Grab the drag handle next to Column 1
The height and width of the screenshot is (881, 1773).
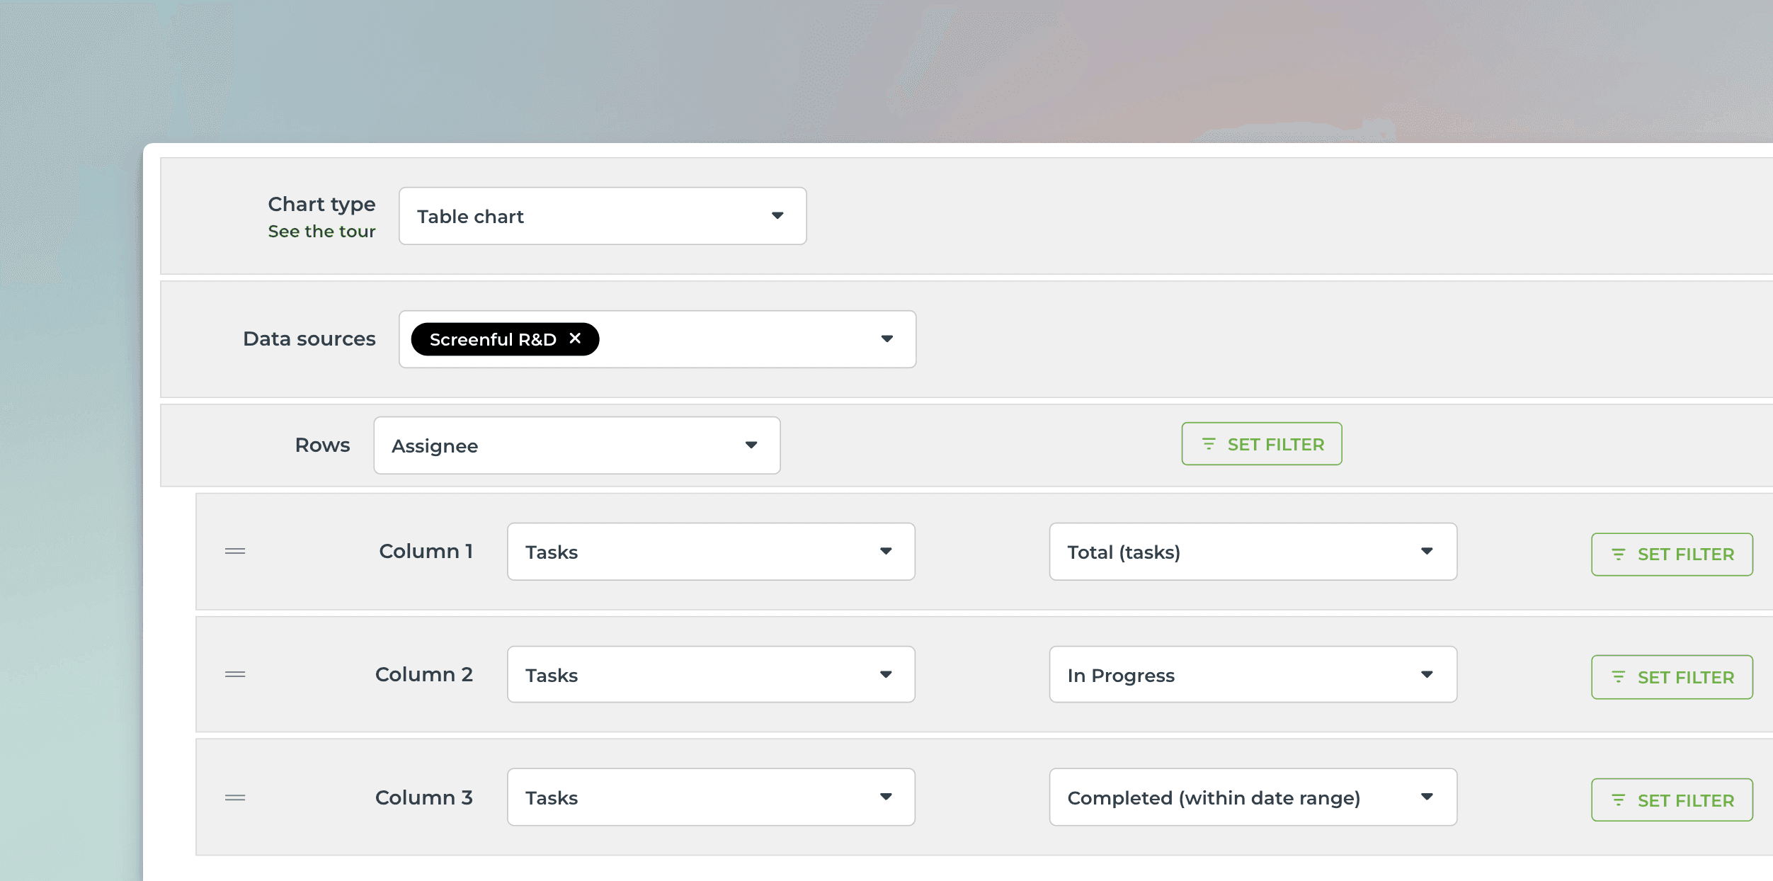[234, 551]
